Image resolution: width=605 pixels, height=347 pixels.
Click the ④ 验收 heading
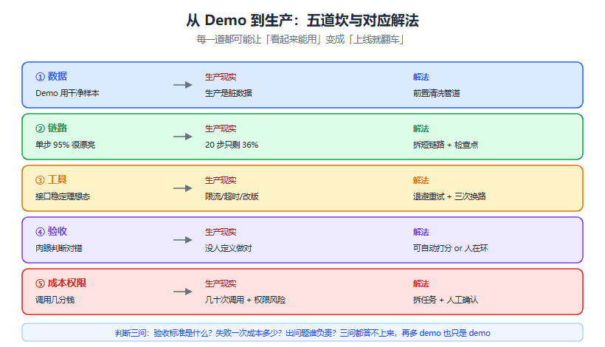pos(52,232)
